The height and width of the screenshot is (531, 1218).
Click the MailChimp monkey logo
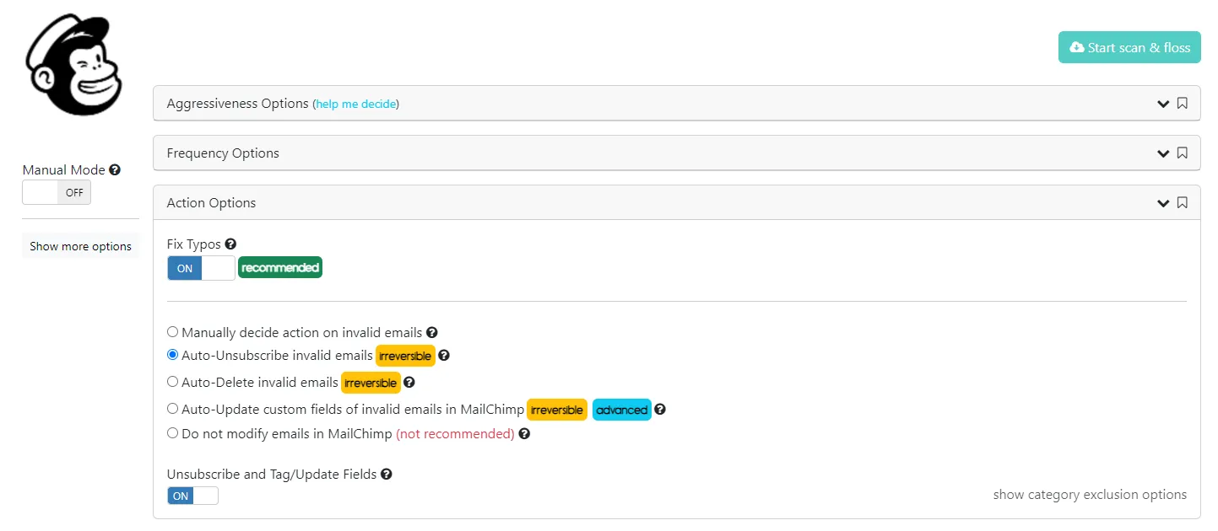[74, 65]
